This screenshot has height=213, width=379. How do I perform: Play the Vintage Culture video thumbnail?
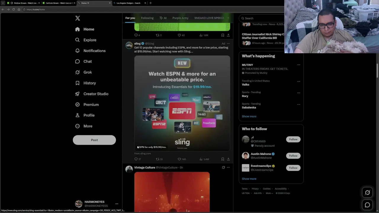pyautogui.click(x=172, y=192)
